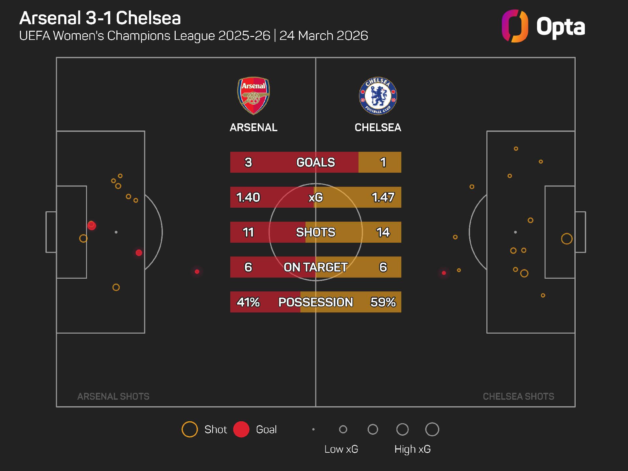Screen dimensions: 628x471
Task: Click the ARSENAL SHOTS label
Action: click(113, 396)
